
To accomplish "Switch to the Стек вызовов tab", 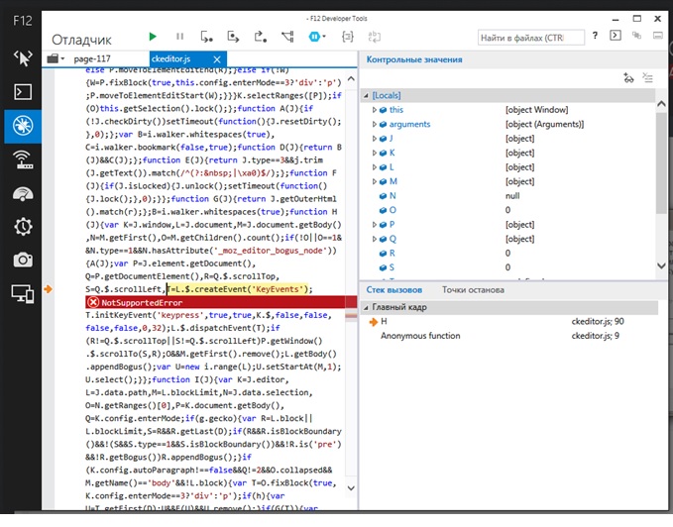I will pos(394,290).
